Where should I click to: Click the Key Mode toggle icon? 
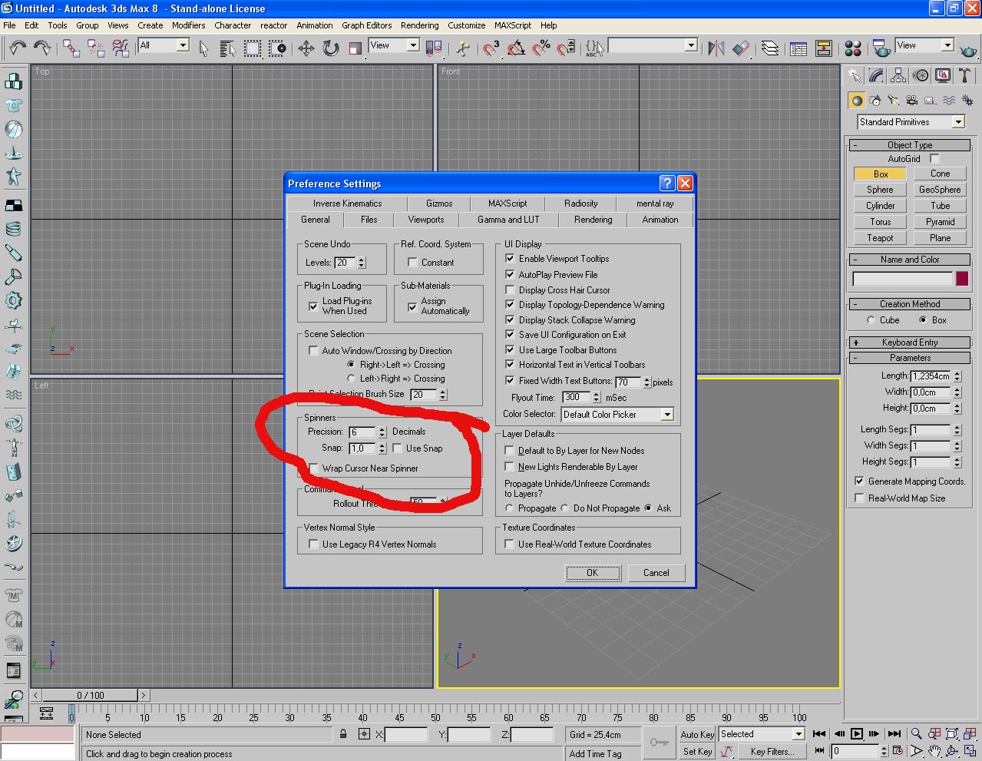(819, 751)
